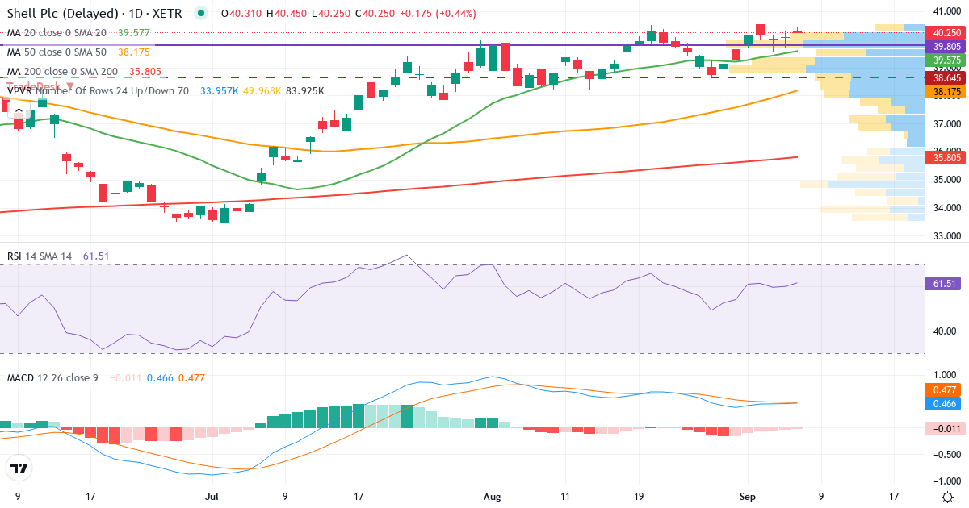Open chart settings gear icon
This screenshot has width=969, height=508.
click(x=946, y=496)
